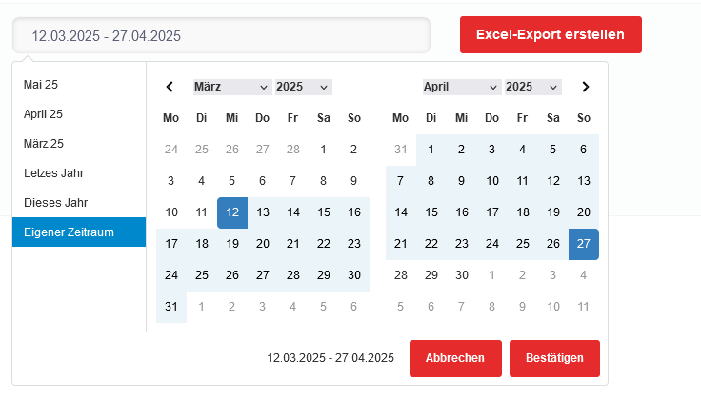The image size is (701, 403).
Task: Select highlighted end date 27 in April
Action: tap(584, 243)
